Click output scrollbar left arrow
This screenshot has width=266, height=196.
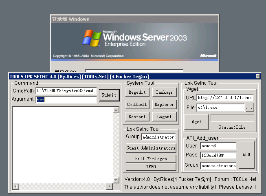(x=16, y=187)
